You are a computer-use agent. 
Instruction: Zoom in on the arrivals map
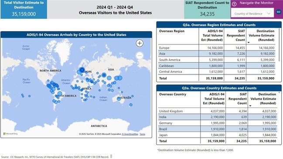tap(140, 43)
